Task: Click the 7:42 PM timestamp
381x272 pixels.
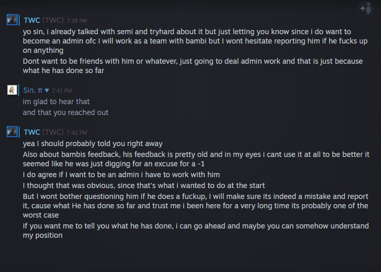Action: (77, 133)
